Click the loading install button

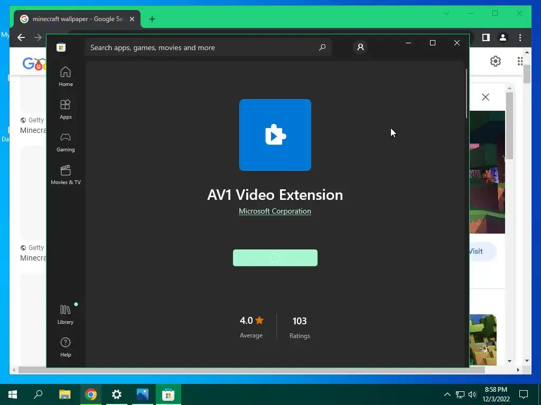(275, 257)
